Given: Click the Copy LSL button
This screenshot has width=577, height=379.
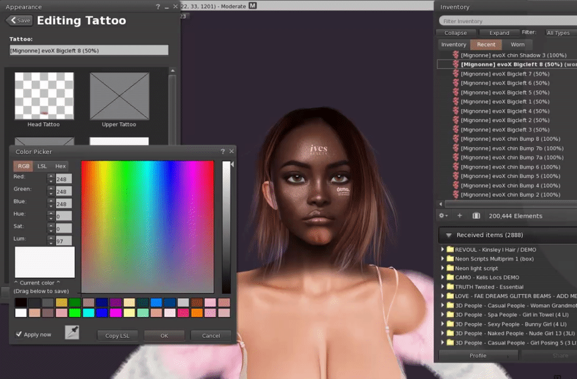Looking at the screenshot, I should 117,335.
